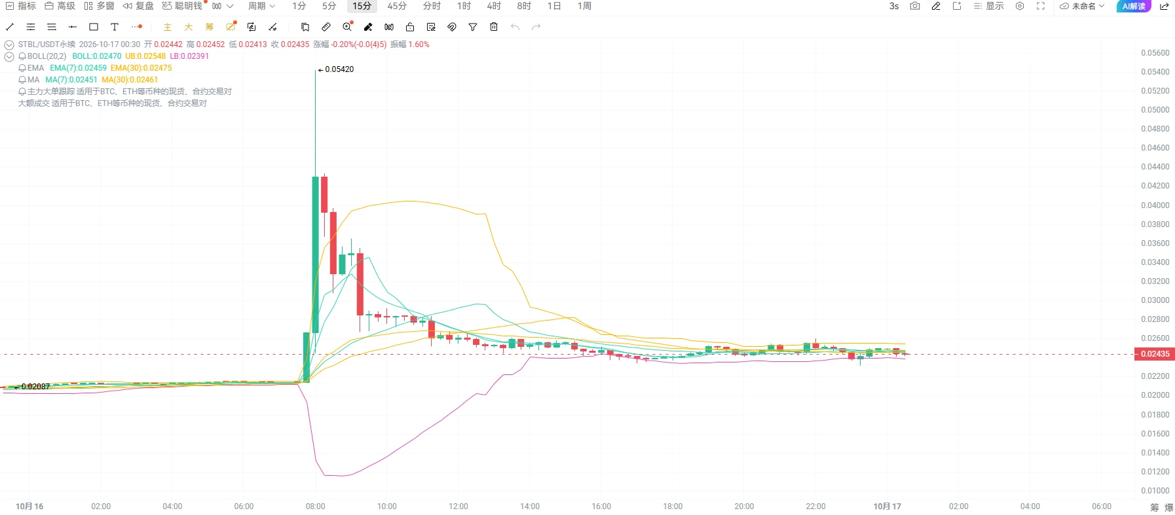Select the horizontal line drawing tool
Viewport: 1175px width, 515px height.
tap(73, 27)
